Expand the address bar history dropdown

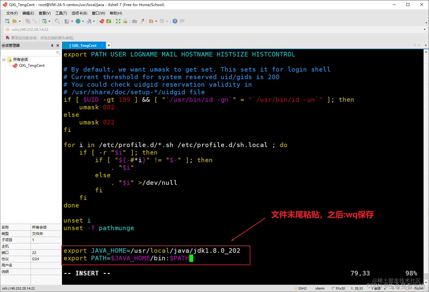[424, 29]
